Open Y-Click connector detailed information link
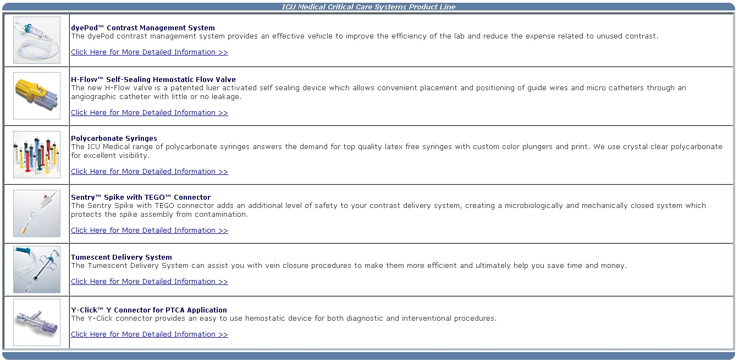739x362 pixels. 149,334
